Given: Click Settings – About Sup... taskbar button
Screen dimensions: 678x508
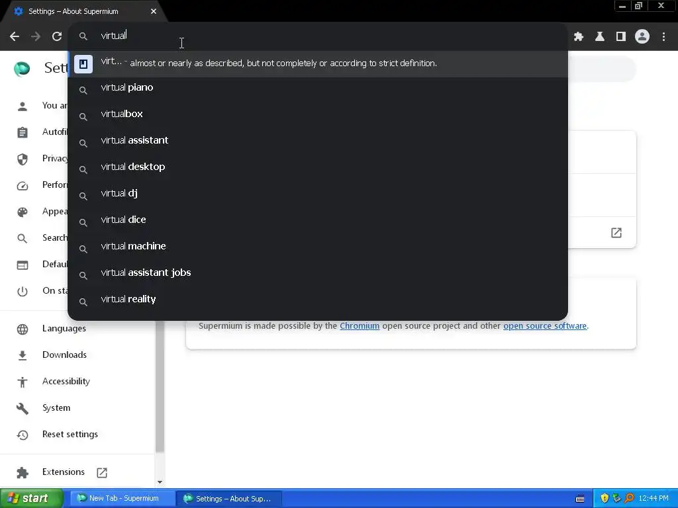Looking at the screenshot, I should coord(229,499).
